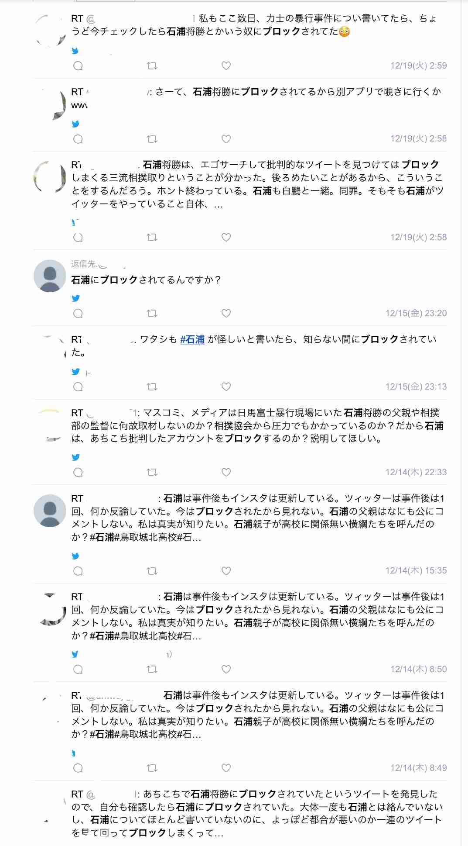Click gray default avatar on 12/15 23:20 reply

(x=50, y=276)
